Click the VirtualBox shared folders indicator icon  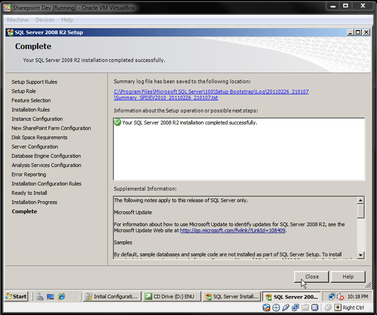tap(305, 308)
